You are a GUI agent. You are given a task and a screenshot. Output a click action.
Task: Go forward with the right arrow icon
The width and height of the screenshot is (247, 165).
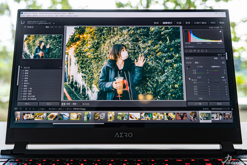33,109
